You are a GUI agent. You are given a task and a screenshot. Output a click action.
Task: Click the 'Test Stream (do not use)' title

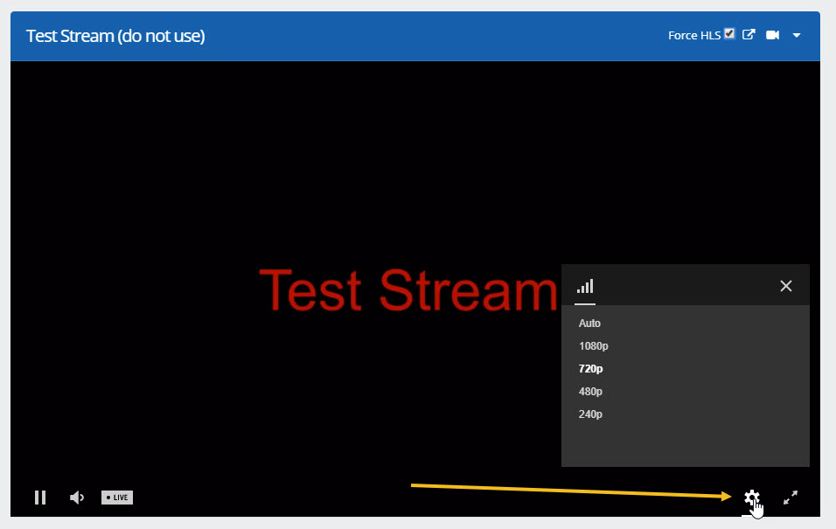pyautogui.click(x=115, y=36)
